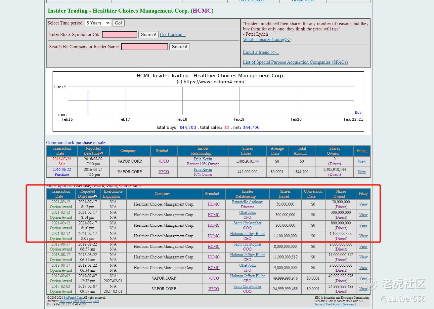Image resolution: width=434 pixels, height=309 pixels.
Task: Open the Cik Lookup link
Action: (173, 34)
